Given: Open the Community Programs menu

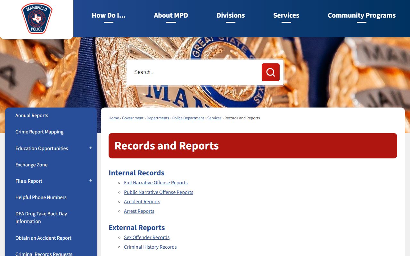Looking at the screenshot, I should (362, 15).
